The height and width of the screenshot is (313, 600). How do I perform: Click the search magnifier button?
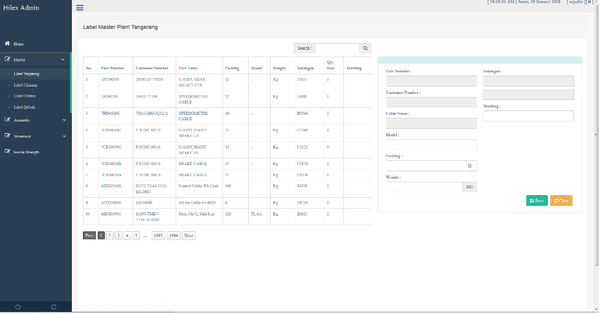tap(365, 48)
